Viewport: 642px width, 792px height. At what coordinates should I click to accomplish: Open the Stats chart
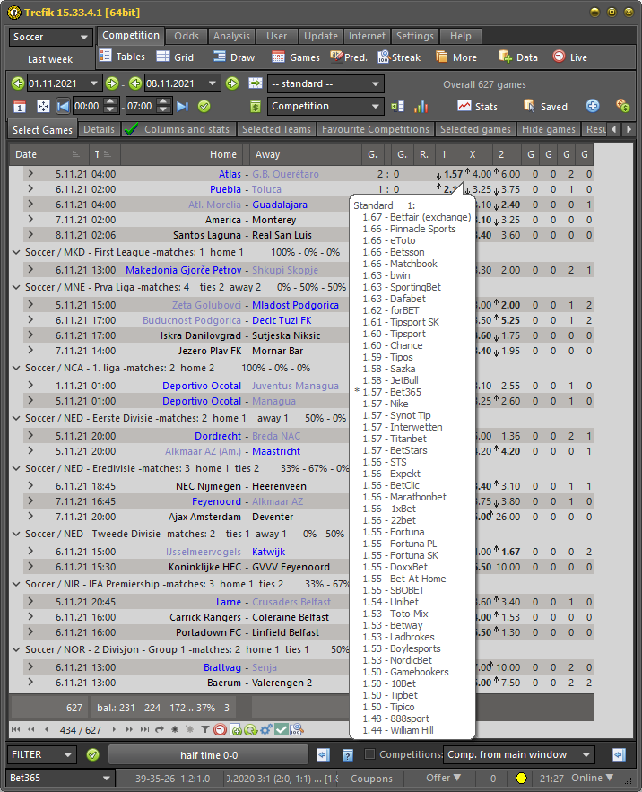pos(477,106)
